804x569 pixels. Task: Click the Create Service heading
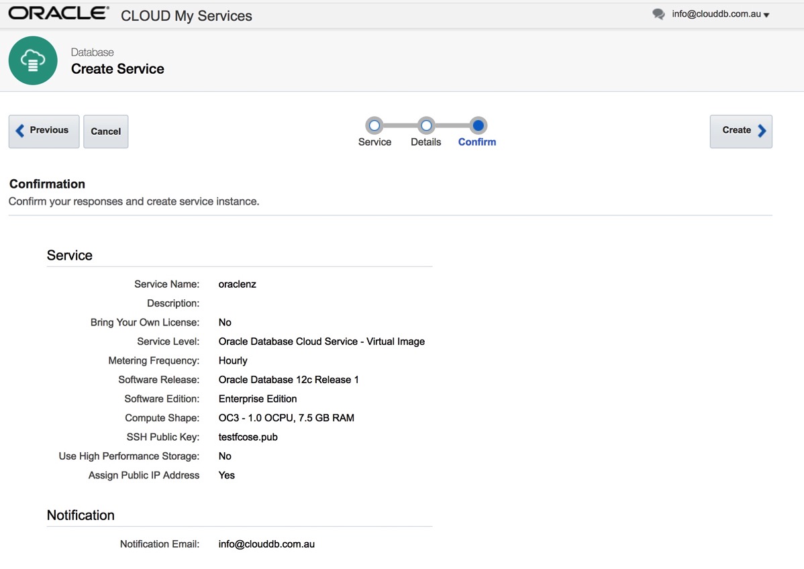(x=117, y=69)
